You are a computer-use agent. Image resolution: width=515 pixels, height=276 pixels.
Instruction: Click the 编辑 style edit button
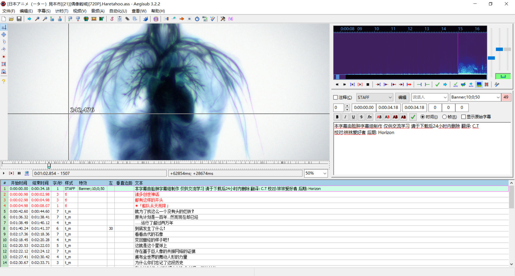[x=402, y=97]
